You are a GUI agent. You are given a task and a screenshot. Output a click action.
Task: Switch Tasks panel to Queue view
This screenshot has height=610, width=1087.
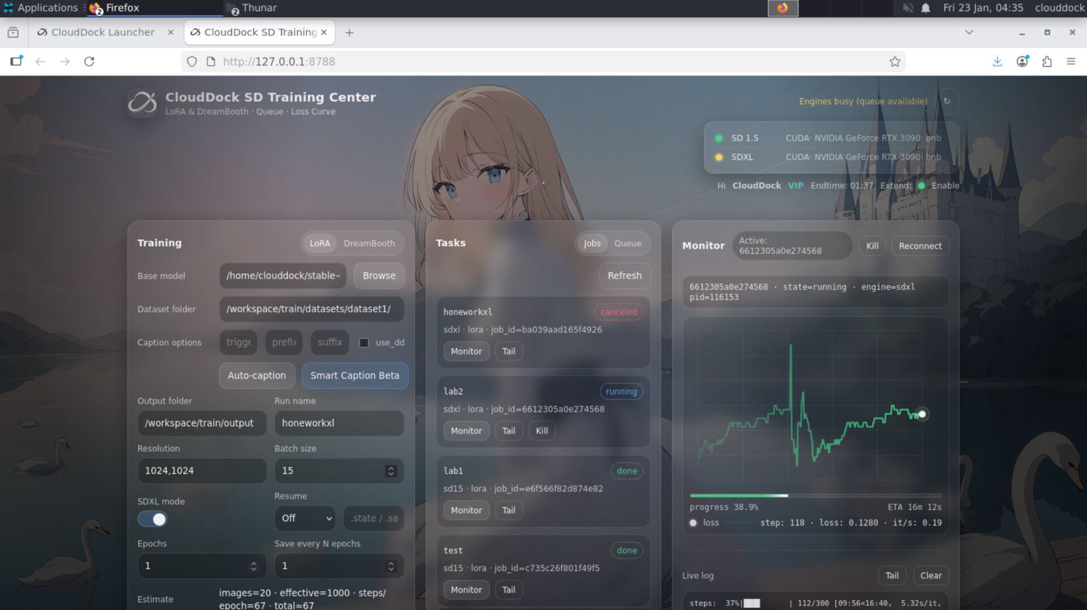627,243
